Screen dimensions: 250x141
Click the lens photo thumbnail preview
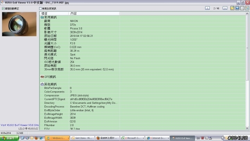point(19,24)
